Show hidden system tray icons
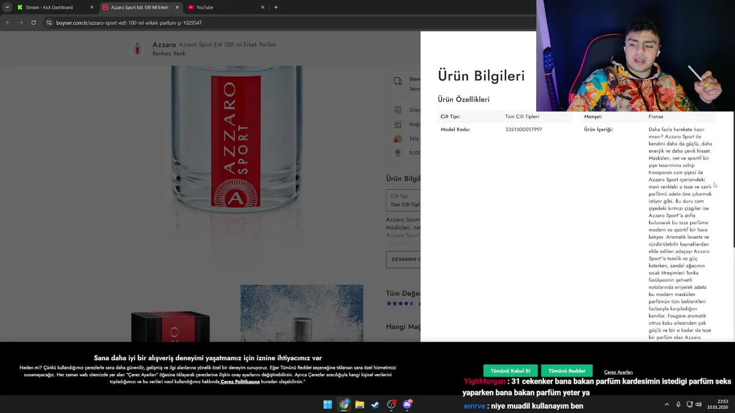735x413 pixels. 667,404
